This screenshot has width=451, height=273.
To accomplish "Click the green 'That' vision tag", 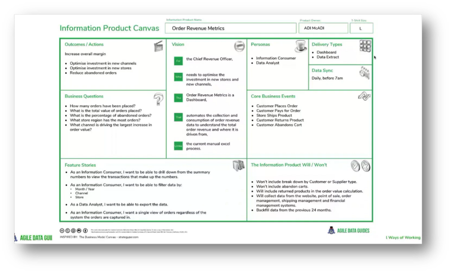I will (178, 117).
